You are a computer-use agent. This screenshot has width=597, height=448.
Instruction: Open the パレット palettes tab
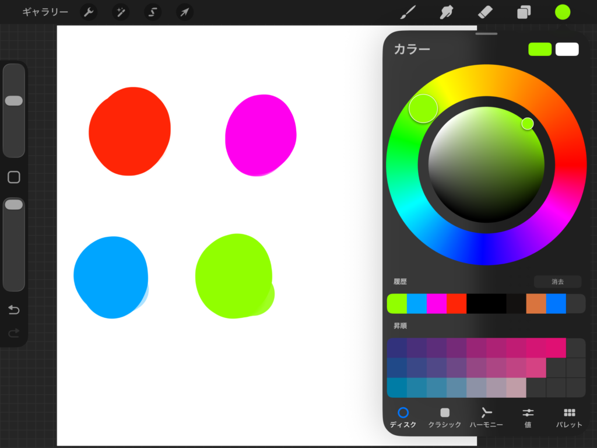[x=569, y=418]
